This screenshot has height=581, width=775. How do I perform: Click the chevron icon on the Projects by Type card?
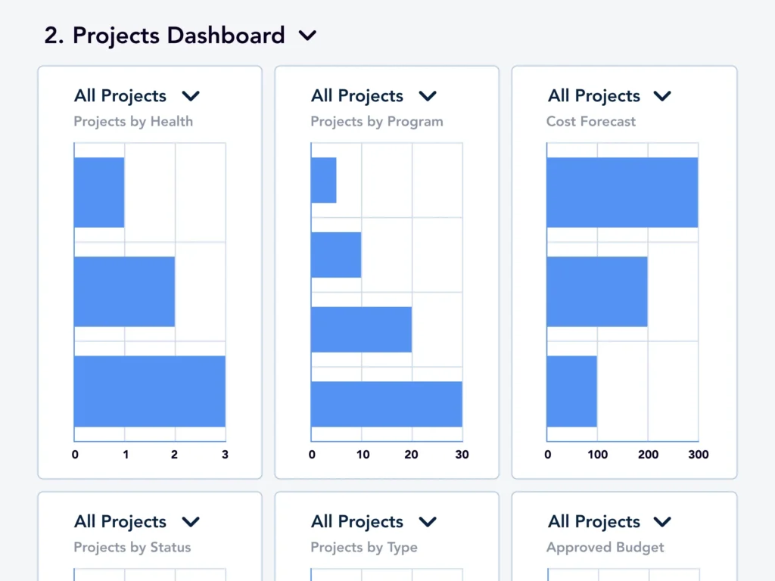[x=428, y=521]
